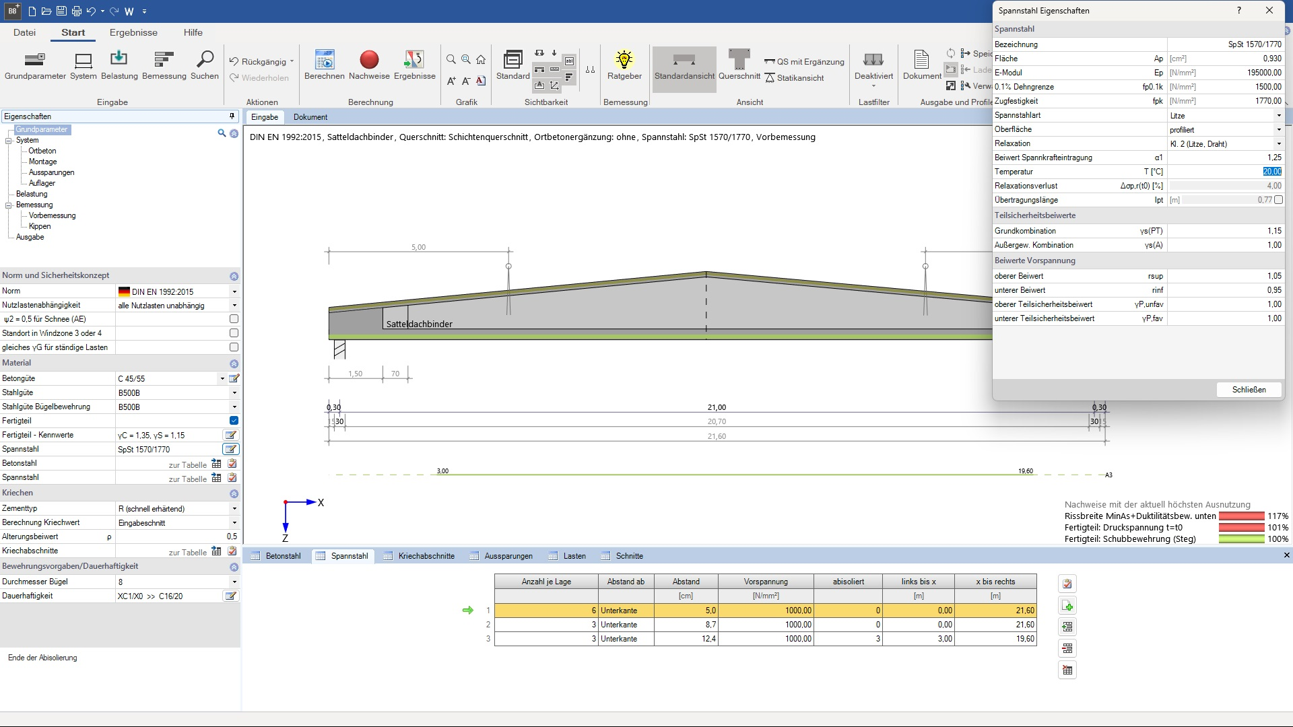Image resolution: width=1293 pixels, height=727 pixels.
Task: Open the Ergebnisse ribbon icon
Action: click(414, 61)
